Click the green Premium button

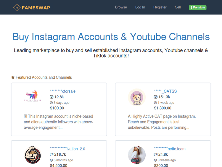click(x=198, y=7)
